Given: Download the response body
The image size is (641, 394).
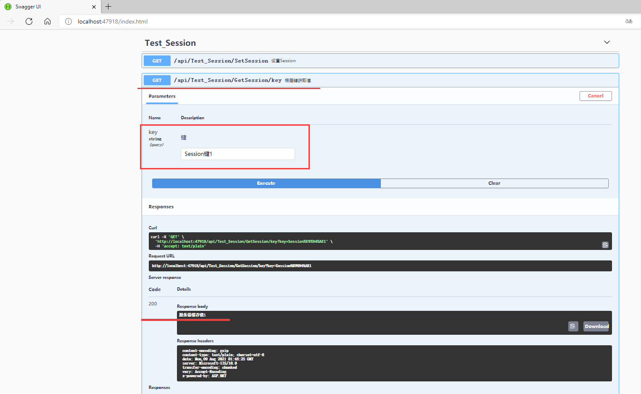Looking at the screenshot, I should tap(596, 326).
